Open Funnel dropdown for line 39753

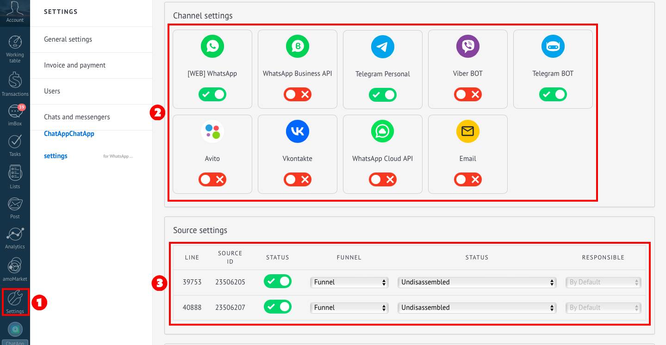(x=349, y=282)
